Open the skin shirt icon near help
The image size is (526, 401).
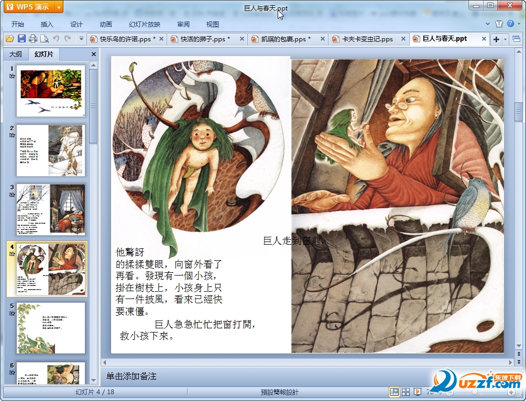pyautogui.click(x=499, y=24)
